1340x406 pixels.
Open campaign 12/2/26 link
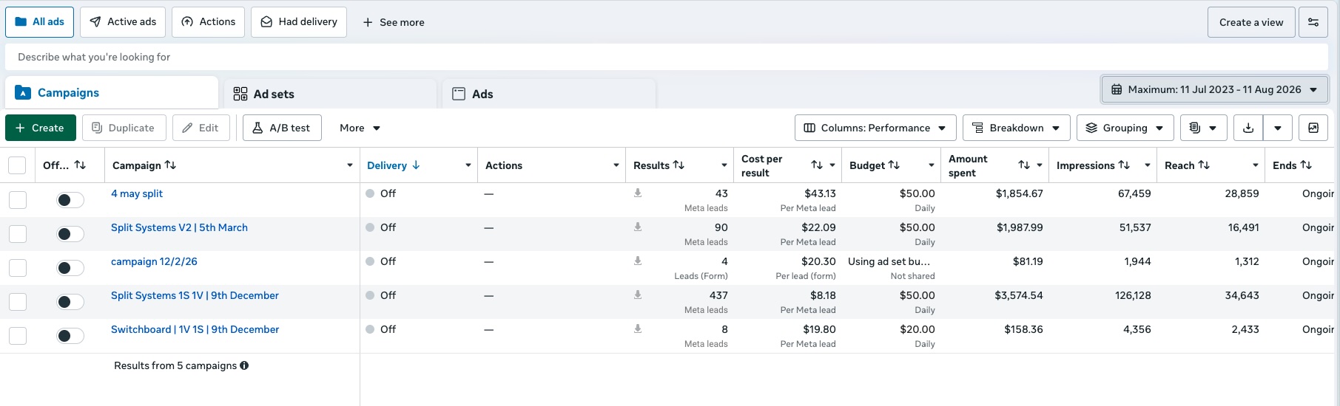pos(154,261)
